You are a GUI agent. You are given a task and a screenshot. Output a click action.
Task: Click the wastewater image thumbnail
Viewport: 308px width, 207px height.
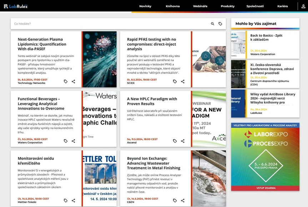point(209,178)
